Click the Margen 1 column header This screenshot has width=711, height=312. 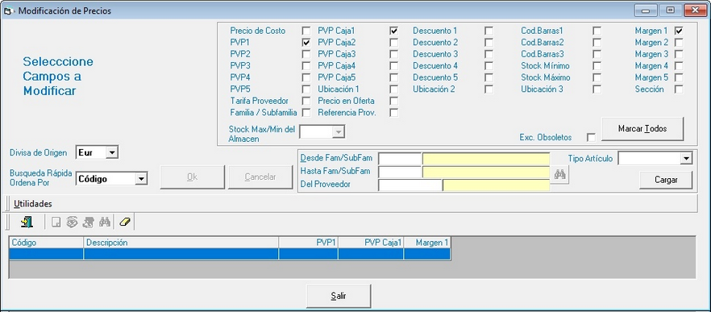coord(427,243)
